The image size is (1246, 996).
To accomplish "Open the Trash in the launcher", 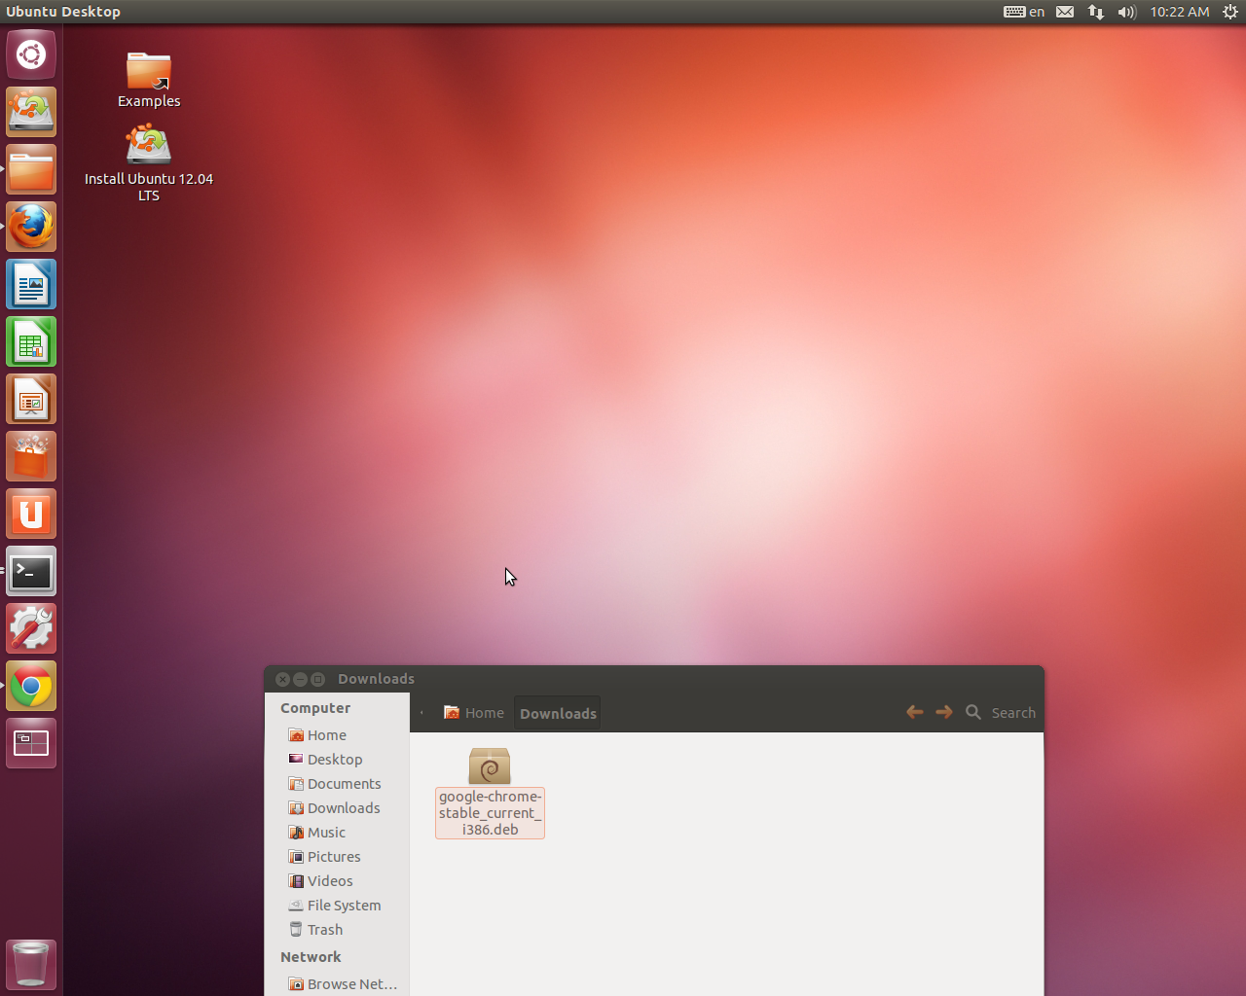I will [x=31, y=964].
